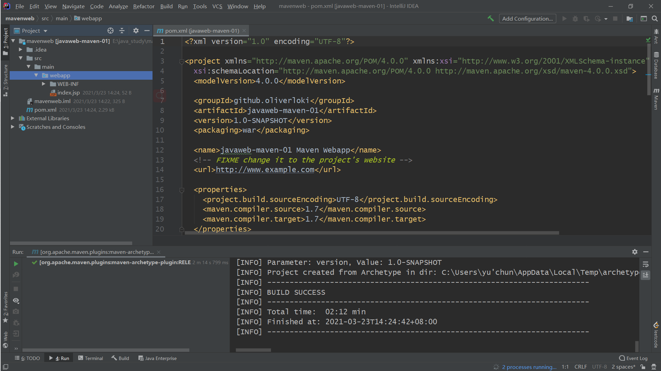Click the editor horizontal scrollbar
The height and width of the screenshot is (371, 661).
[372, 233]
